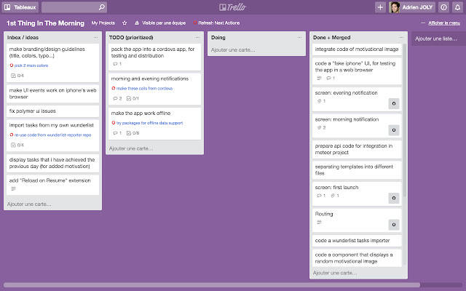The height and width of the screenshot is (291, 466).
Task: Click Ajouter une liste field
Action: click(x=438, y=39)
